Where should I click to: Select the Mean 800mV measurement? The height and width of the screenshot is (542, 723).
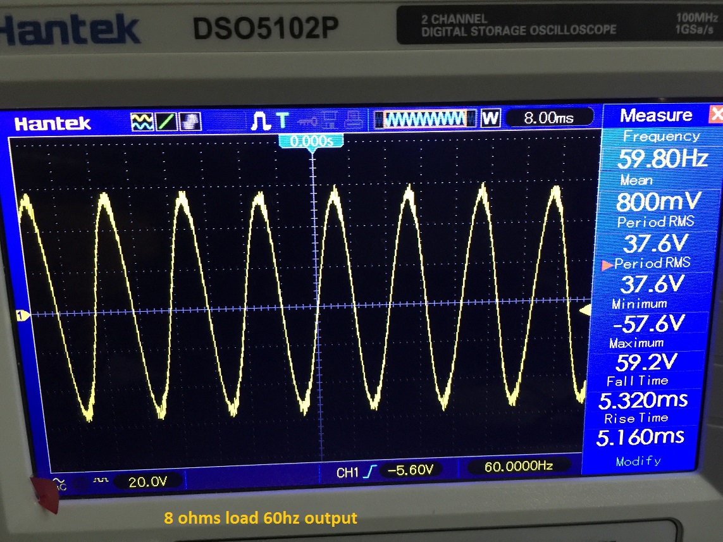tap(658, 194)
